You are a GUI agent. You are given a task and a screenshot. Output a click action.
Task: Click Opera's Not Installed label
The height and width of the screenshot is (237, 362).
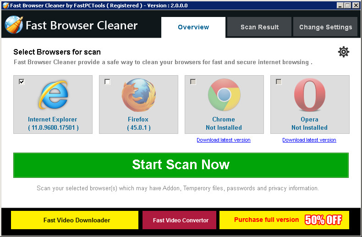coord(309,127)
